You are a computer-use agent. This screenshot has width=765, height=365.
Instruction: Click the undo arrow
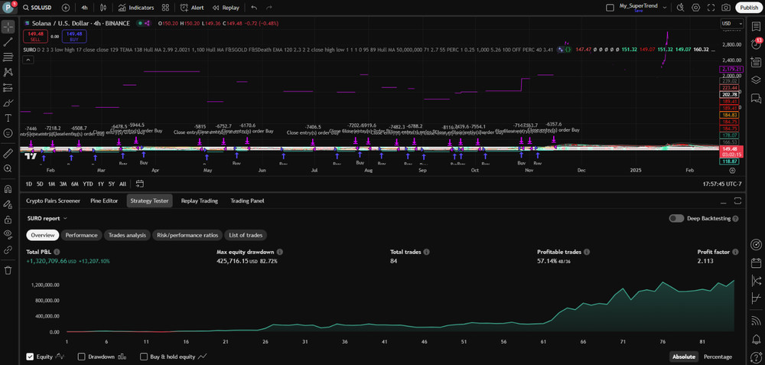[x=254, y=8]
